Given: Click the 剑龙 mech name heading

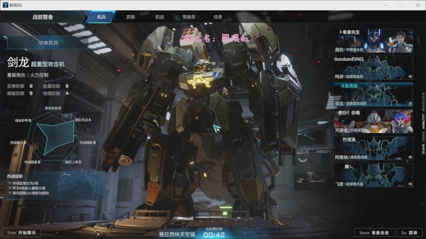Looking at the screenshot, I should 18,62.
